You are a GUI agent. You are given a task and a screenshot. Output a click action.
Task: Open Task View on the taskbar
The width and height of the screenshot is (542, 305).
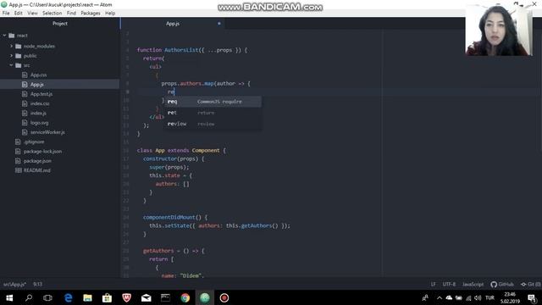coord(47,297)
